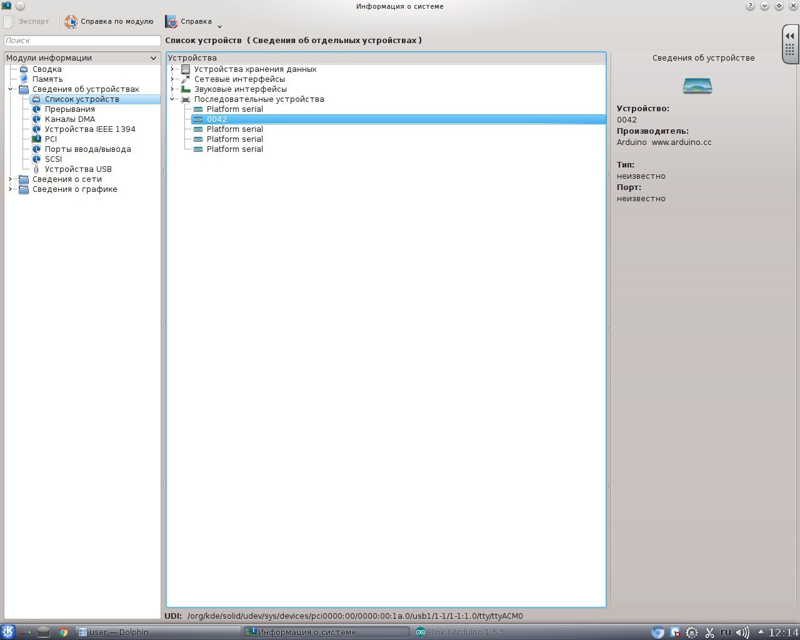The width and height of the screenshot is (800, 640).
Task: Switch to Информация о системе taskbar entry
Action: tap(326, 632)
